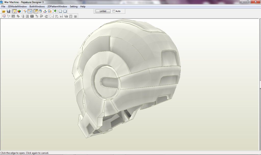This screenshot has height=155, width=261.
Task: Save the project with the floppy disk icon
Action: coord(8,11)
